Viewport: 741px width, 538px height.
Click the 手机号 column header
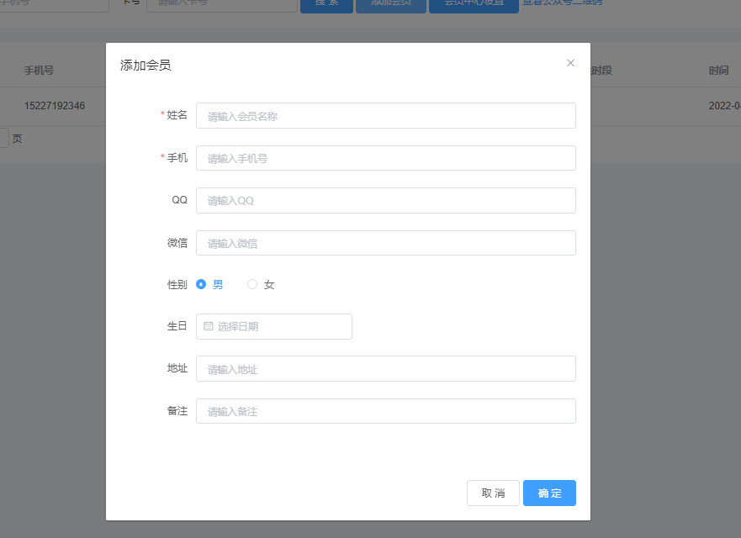pos(39,71)
